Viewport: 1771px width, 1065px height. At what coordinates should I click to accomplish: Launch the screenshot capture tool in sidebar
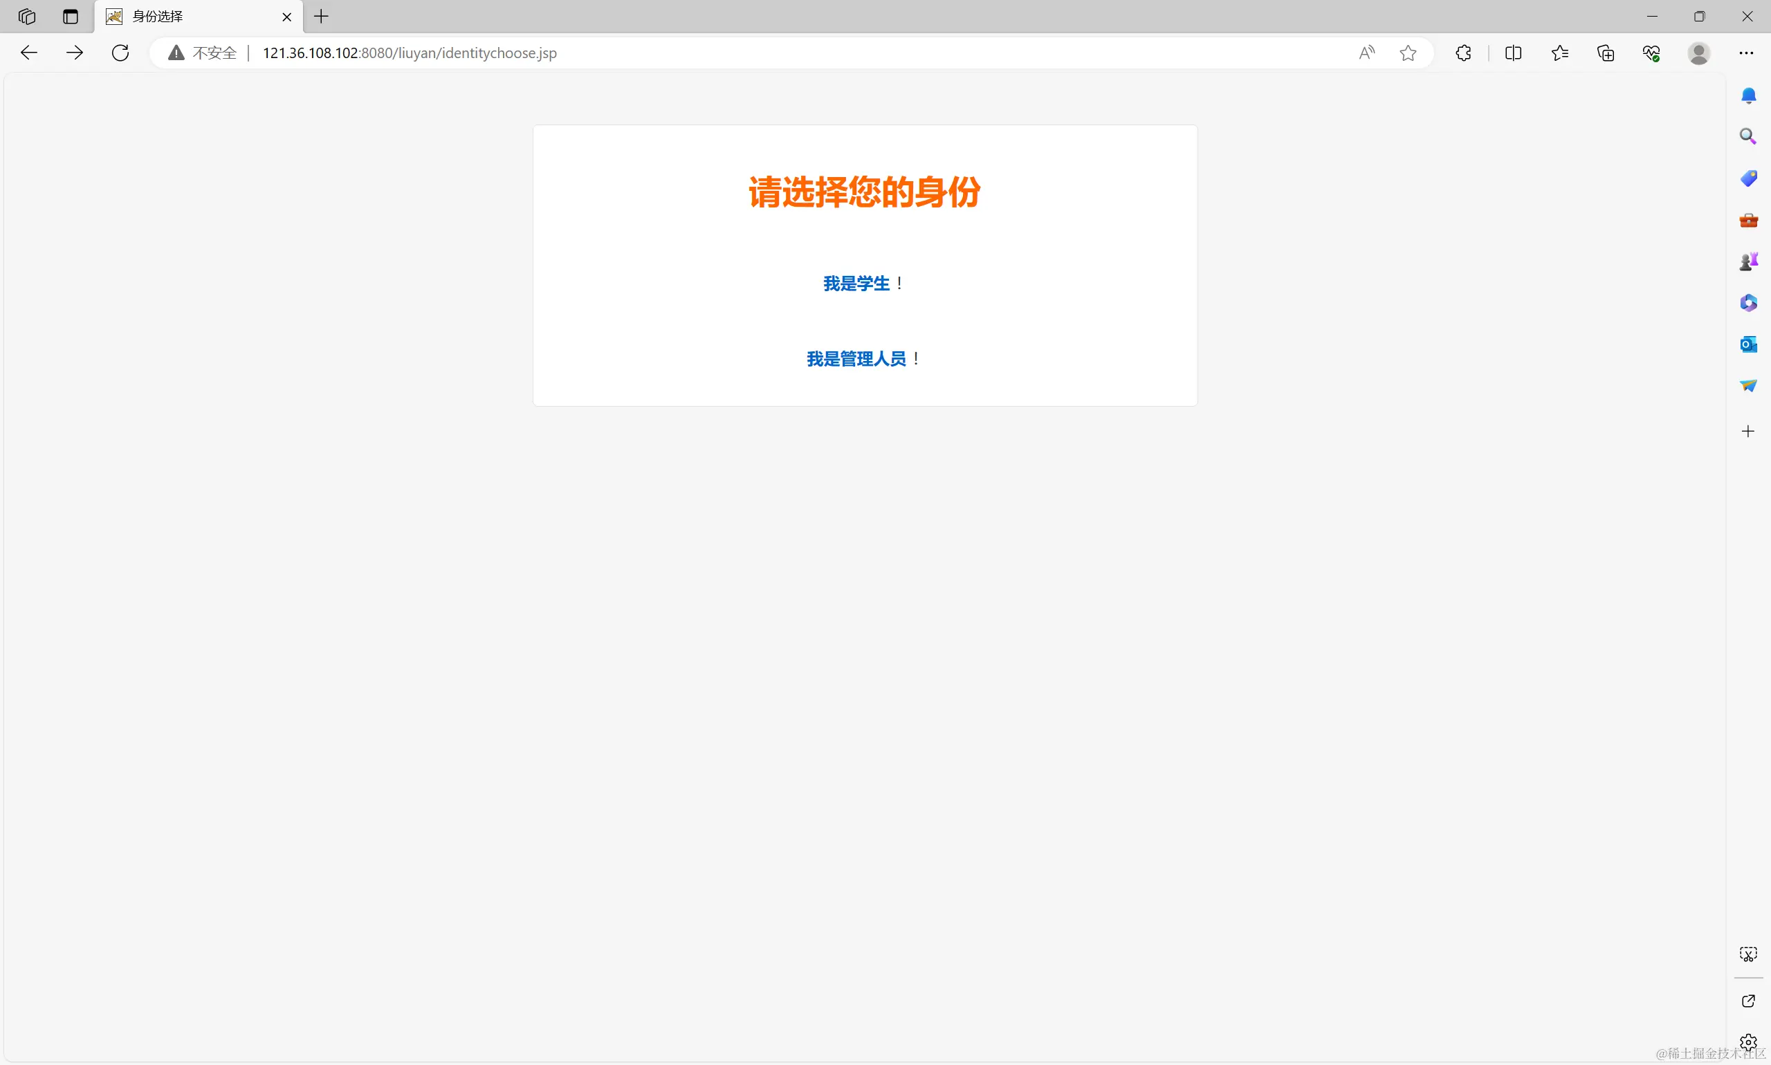pyautogui.click(x=1747, y=954)
